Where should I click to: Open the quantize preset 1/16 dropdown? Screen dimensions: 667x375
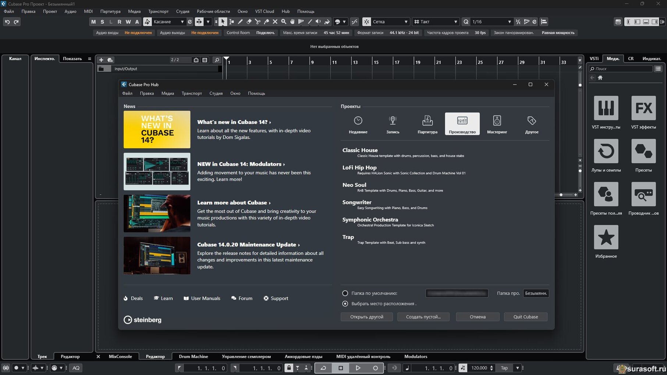492,22
